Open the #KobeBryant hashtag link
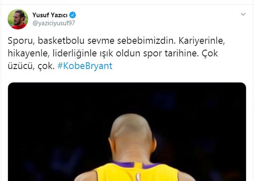 tap(85, 66)
